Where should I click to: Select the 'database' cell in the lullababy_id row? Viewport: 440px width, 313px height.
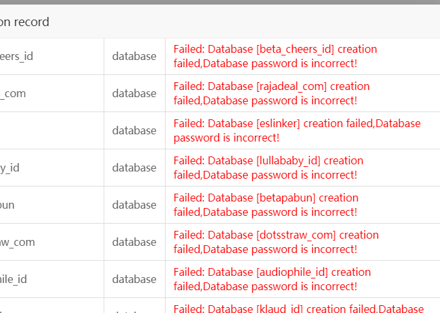point(134,168)
